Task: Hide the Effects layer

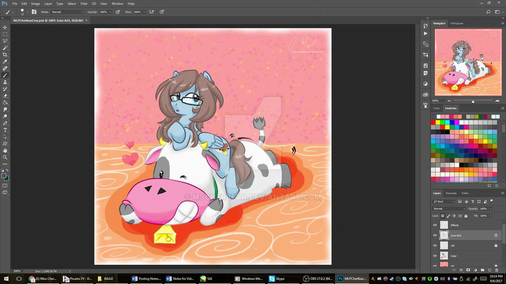Action: pyautogui.click(x=435, y=225)
